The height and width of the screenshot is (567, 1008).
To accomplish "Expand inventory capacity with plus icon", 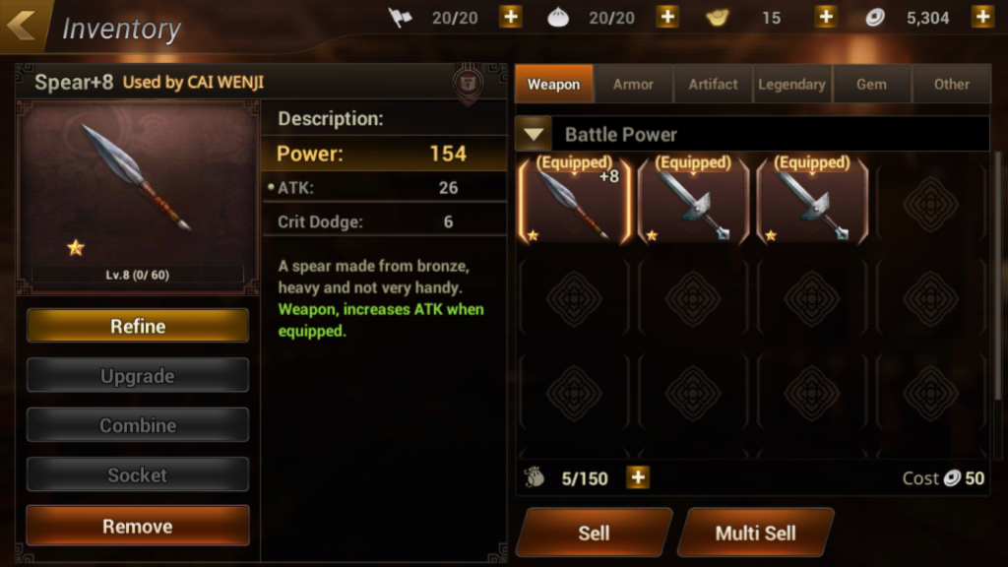I will [638, 477].
